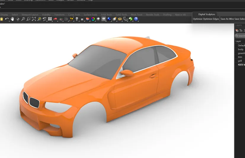Open the Viewport Layout toolbar tab

(30, 14)
